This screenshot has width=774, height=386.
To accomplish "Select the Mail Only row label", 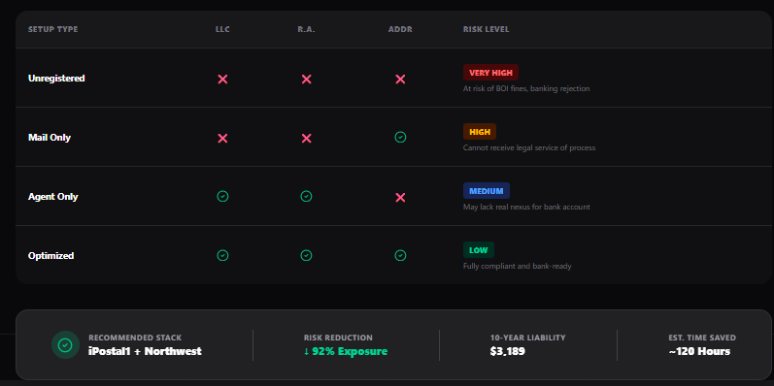I will coord(50,138).
